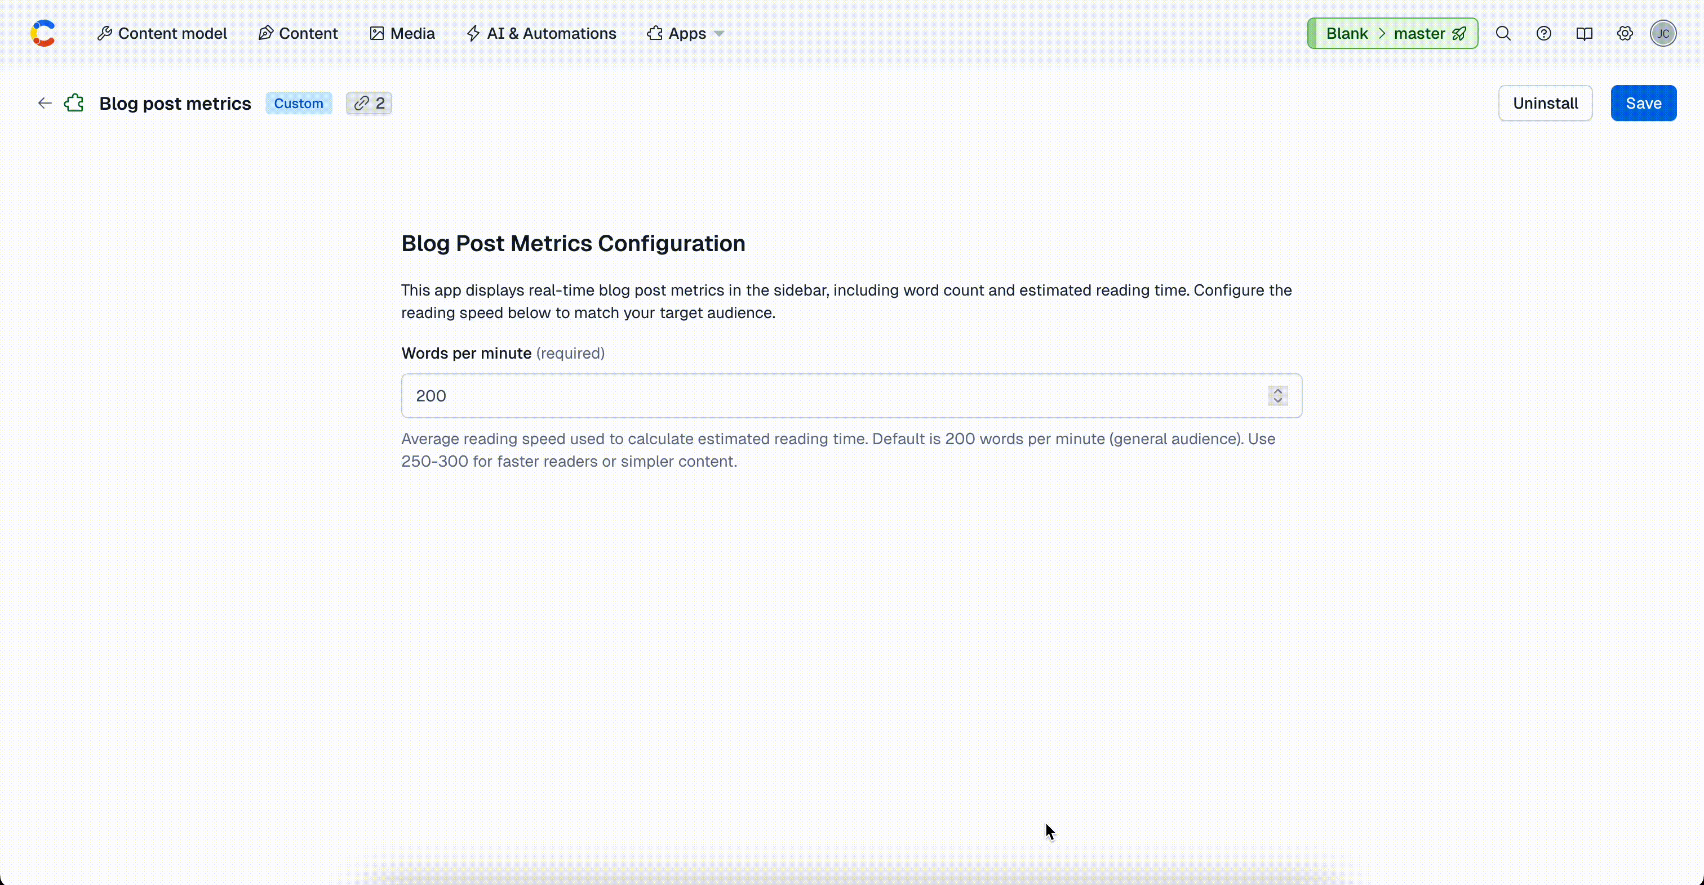Open the Media section
The image size is (1704, 885).
[x=402, y=34]
